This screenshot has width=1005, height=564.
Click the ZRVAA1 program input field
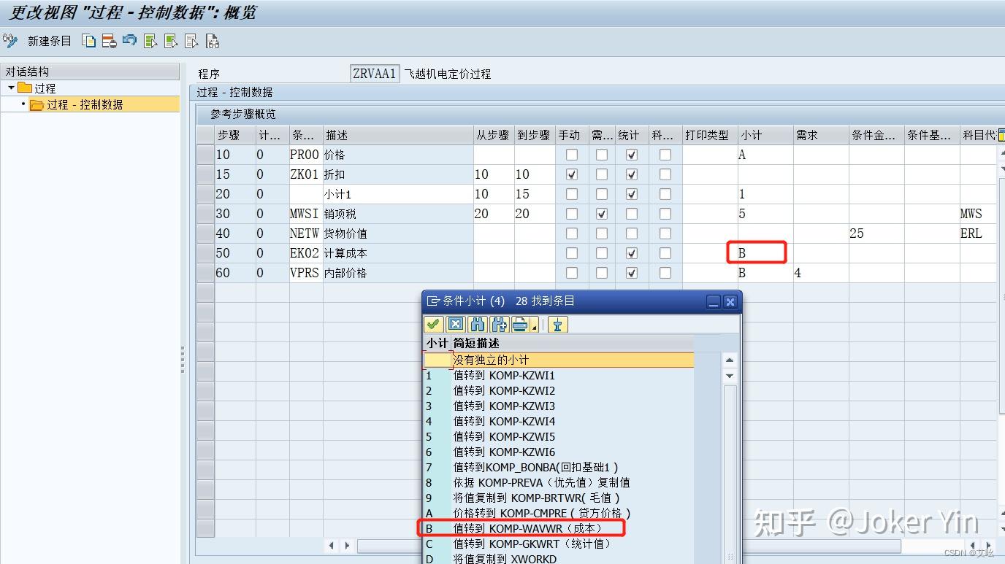click(x=375, y=73)
